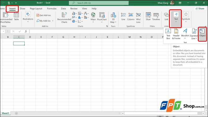Insert a Header & Footer
This screenshot has width=208, height=117.
click(x=176, y=34)
